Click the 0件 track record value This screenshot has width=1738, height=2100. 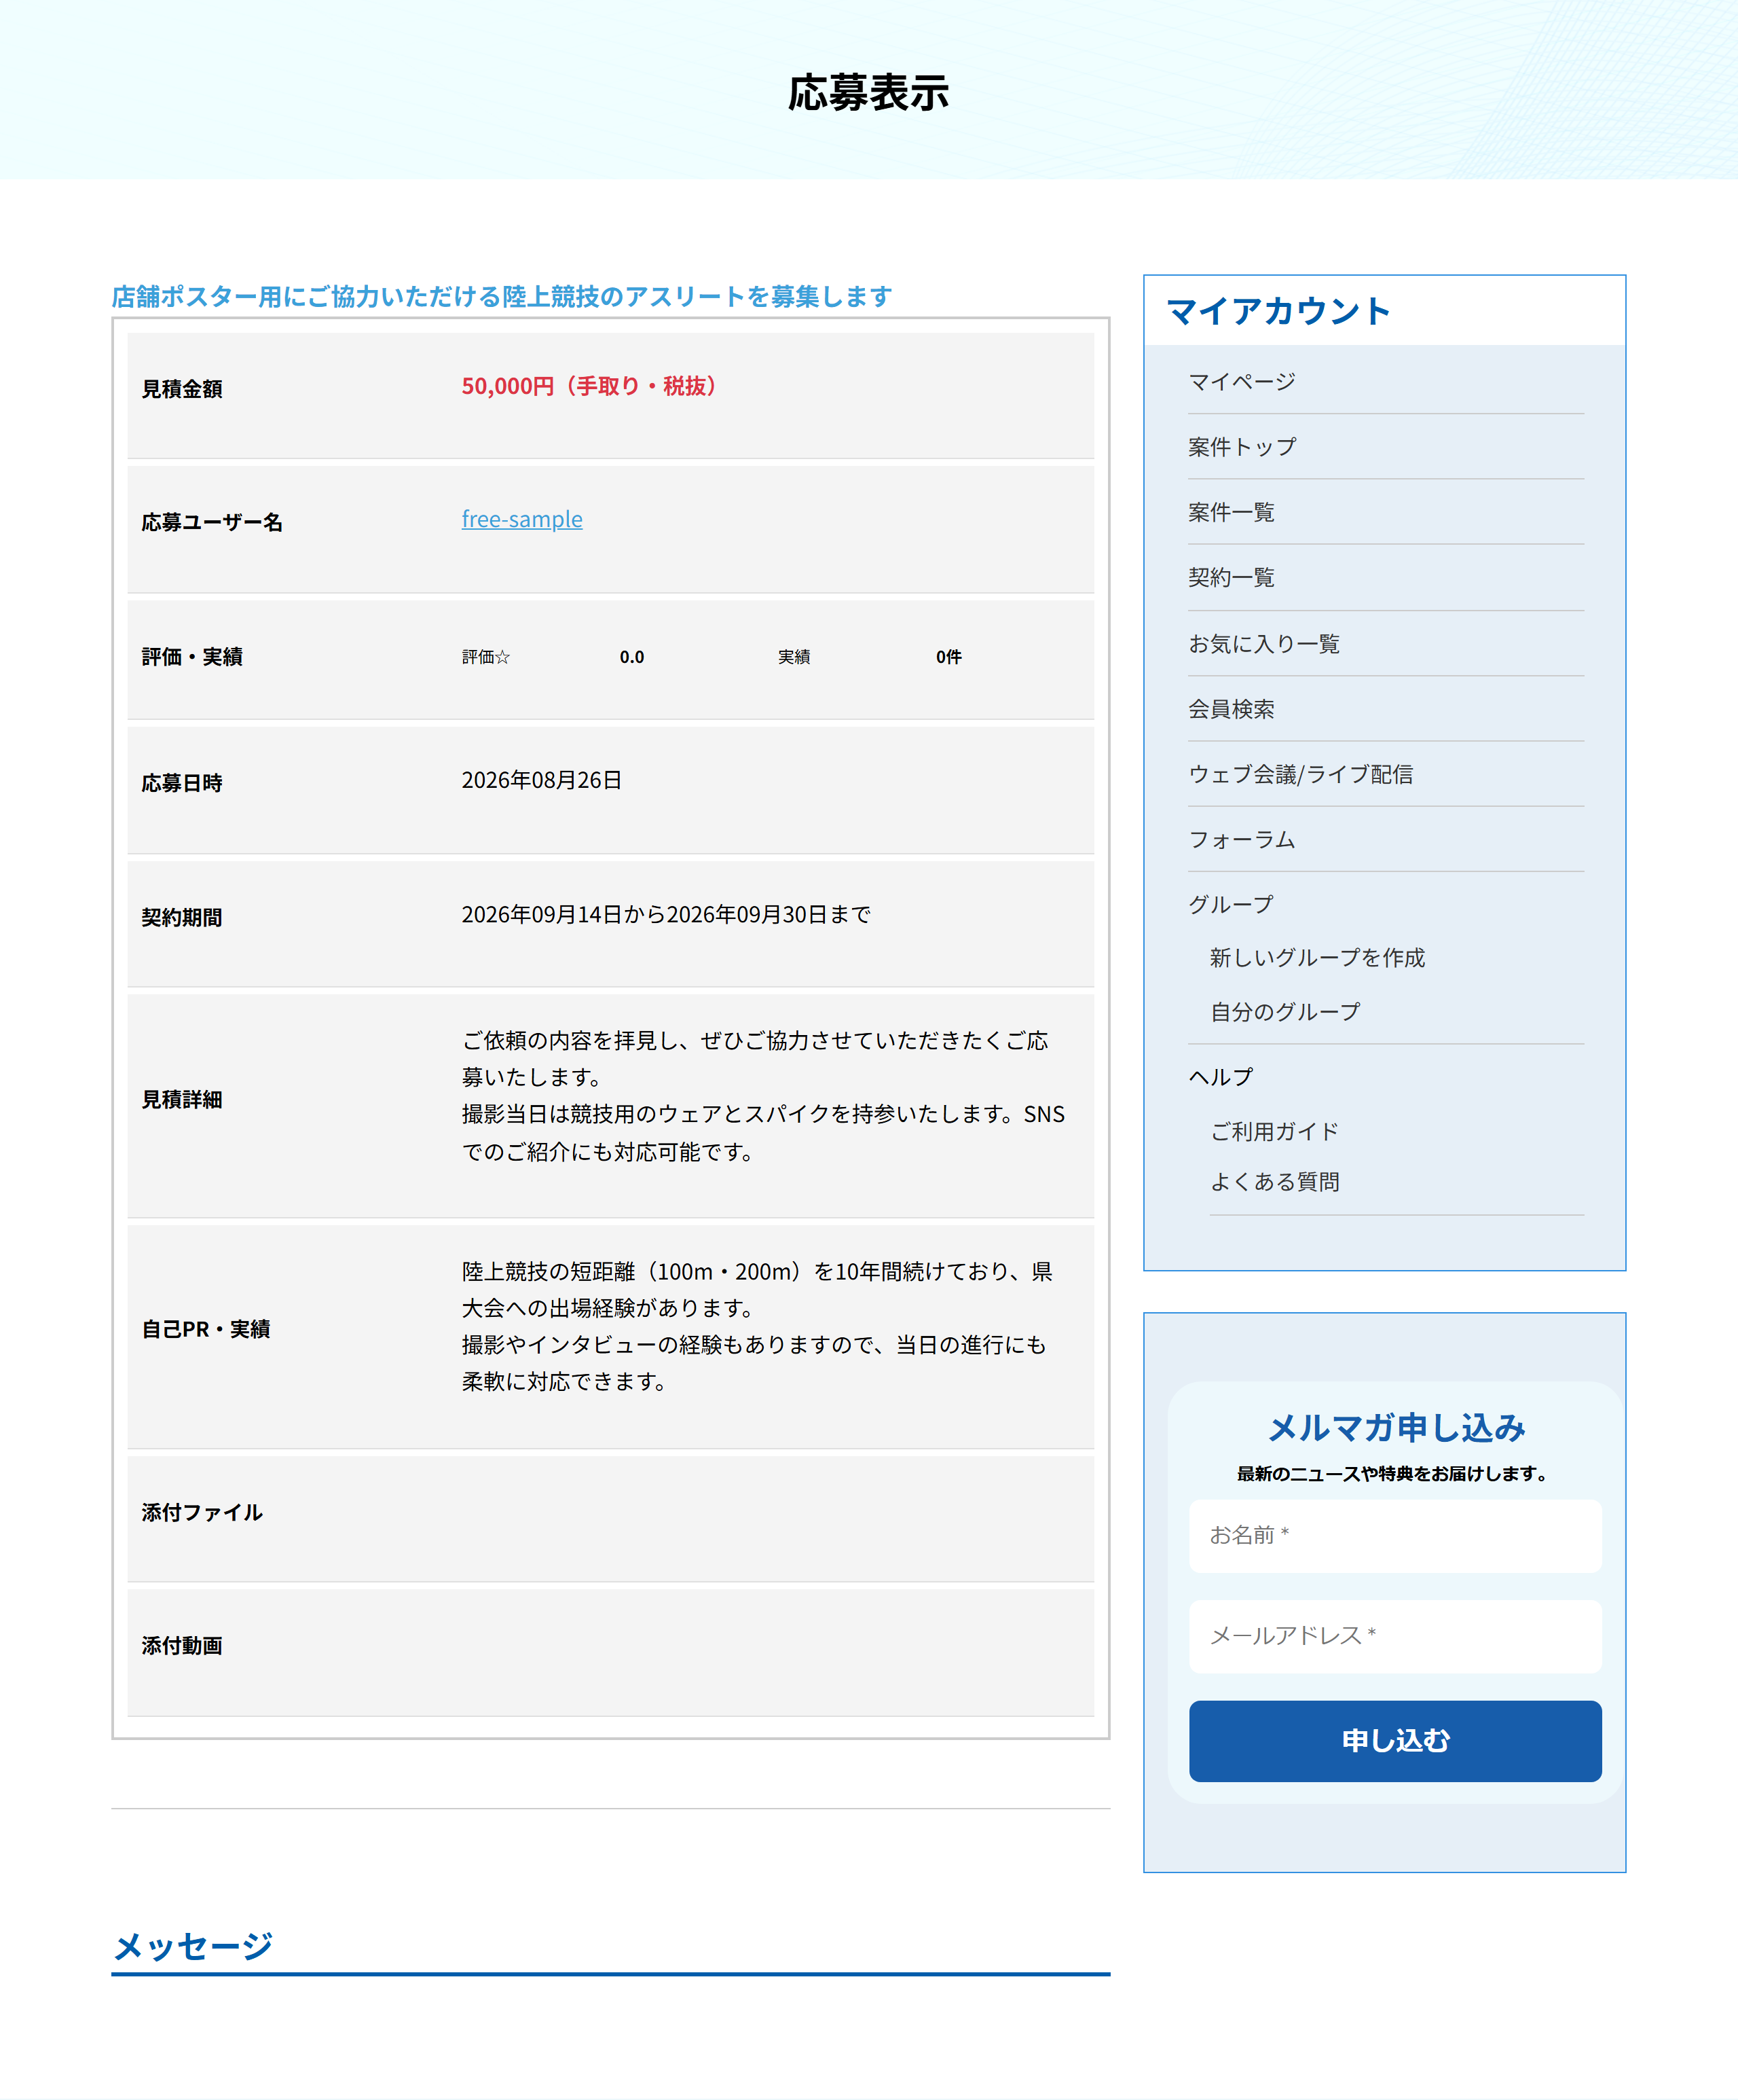click(x=948, y=657)
